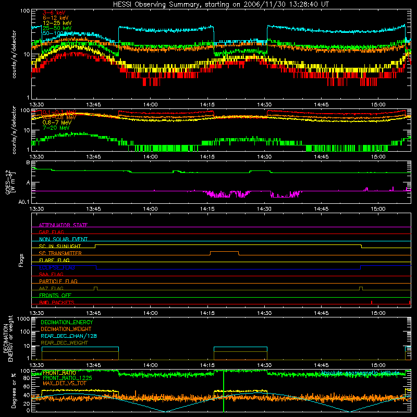Click the green vertical spike in bottom panel

(x=224, y=391)
